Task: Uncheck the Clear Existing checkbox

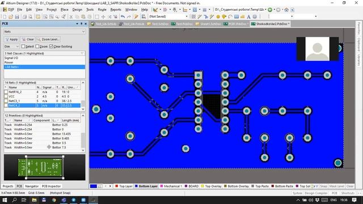Action: pyautogui.click(x=51, y=46)
